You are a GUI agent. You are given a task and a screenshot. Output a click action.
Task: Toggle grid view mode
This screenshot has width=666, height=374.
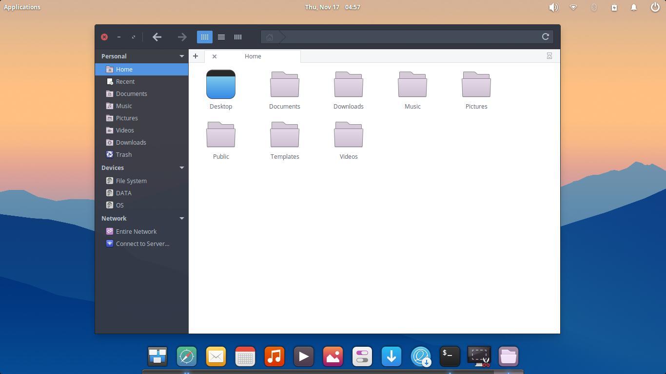204,37
